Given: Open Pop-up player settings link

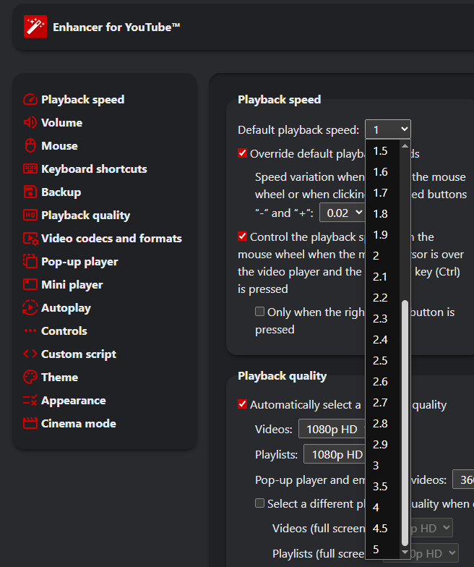Looking at the screenshot, I should (79, 262).
